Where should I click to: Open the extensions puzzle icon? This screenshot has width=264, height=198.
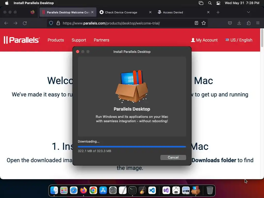[249, 23]
